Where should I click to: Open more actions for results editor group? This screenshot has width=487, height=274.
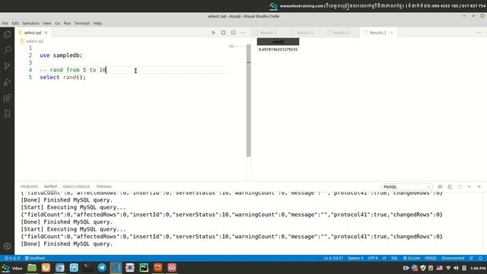coord(479,33)
